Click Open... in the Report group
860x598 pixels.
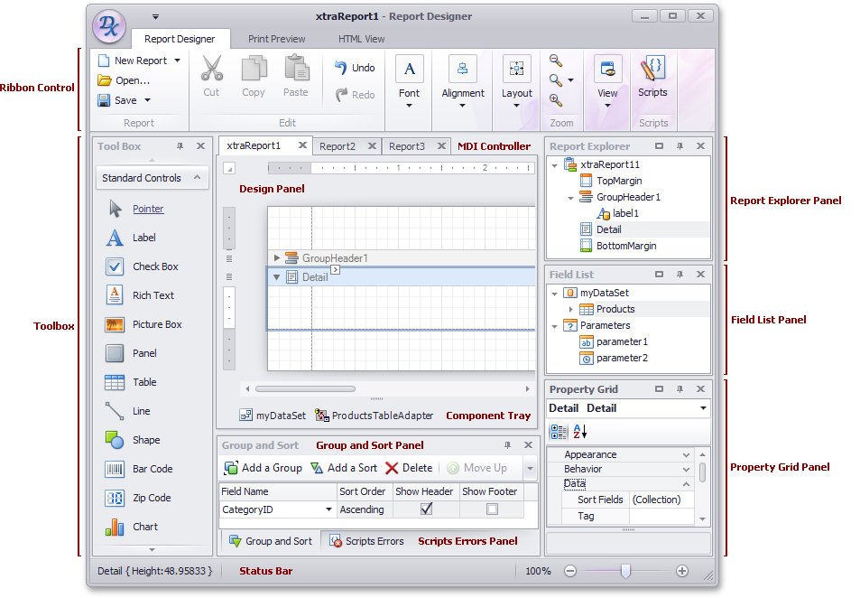[x=124, y=80]
